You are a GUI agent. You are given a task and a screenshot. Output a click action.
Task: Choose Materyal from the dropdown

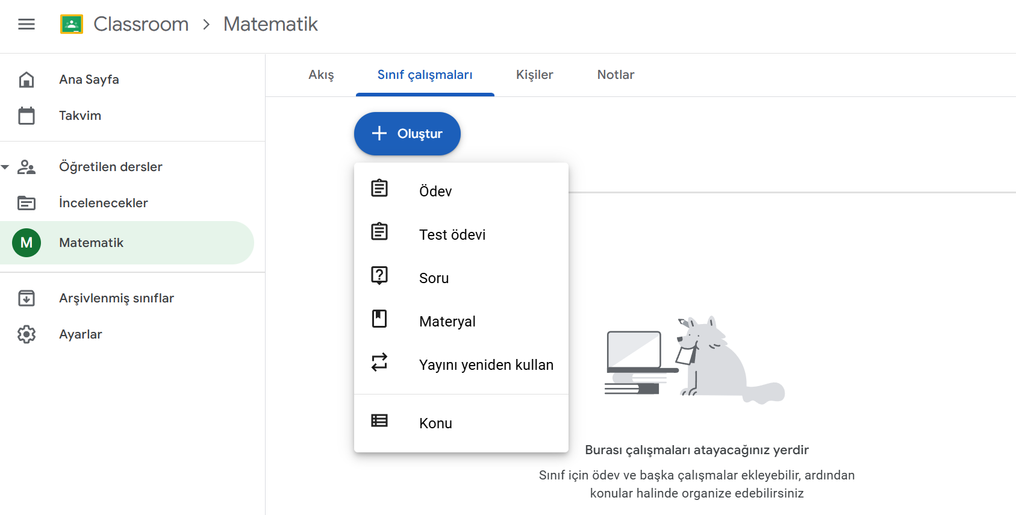[447, 321]
